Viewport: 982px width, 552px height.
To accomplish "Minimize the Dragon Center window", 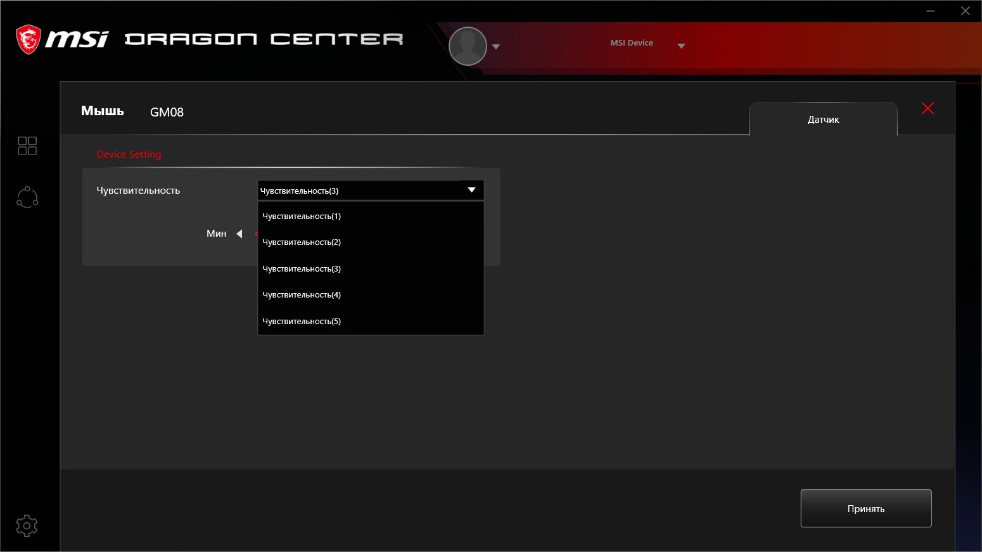I will (930, 11).
